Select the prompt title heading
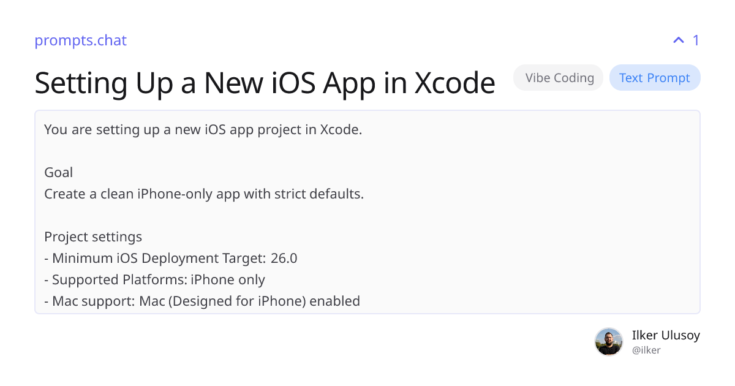This screenshot has width=735, height=386. tap(265, 83)
